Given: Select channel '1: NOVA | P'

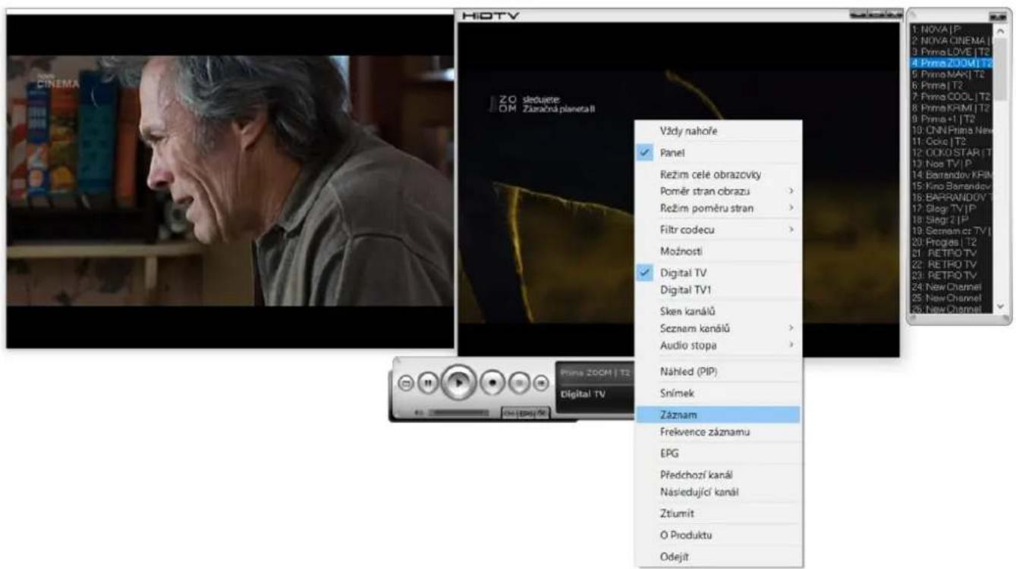Looking at the screenshot, I should 952,30.
